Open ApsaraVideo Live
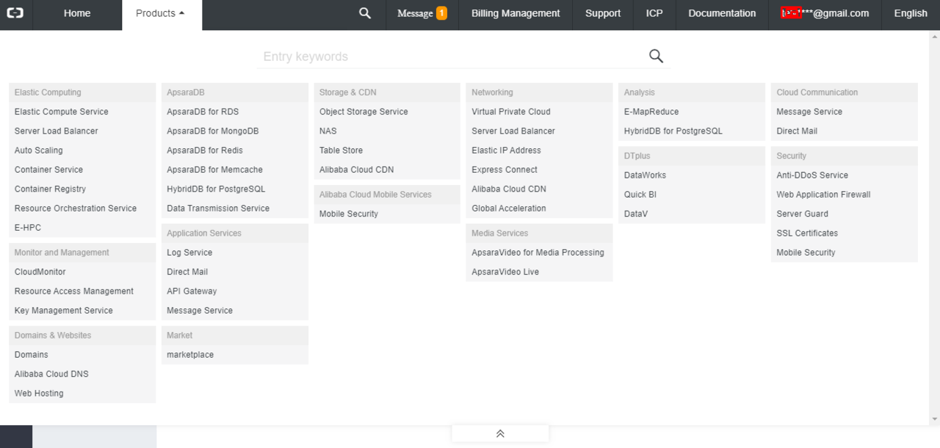This screenshot has width=940, height=448. (505, 272)
